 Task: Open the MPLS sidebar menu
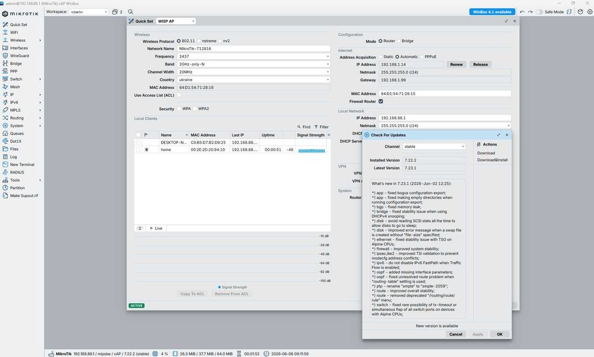click(21, 110)
